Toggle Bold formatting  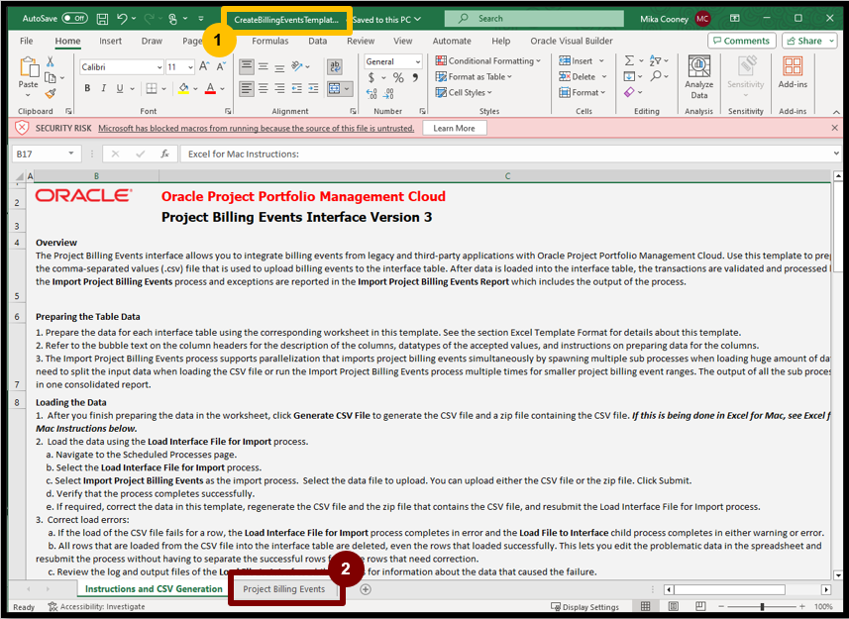[87, 88]
